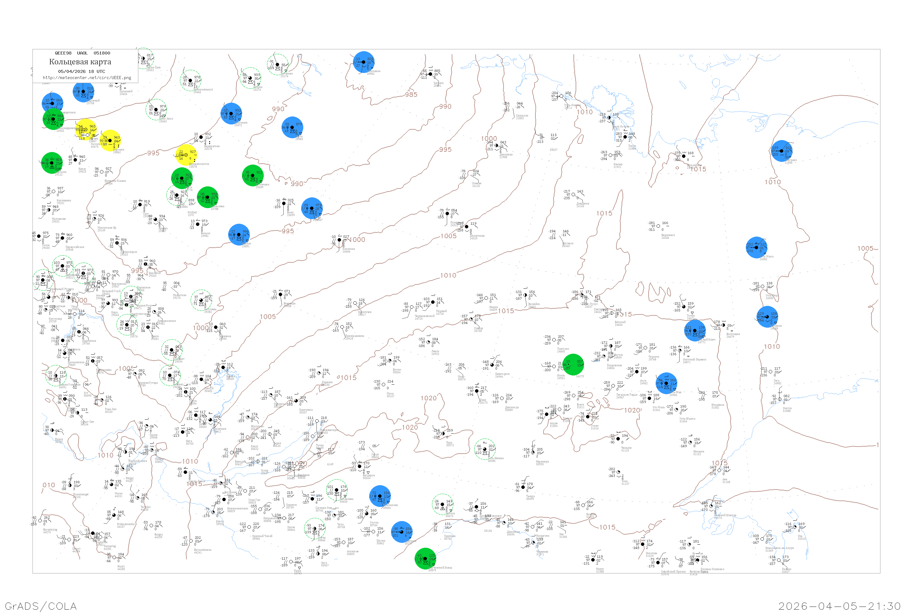Click the yellow Verkhneimbatsk station marker
This screenshot has width=920, height=613.
(x=186, y=155)
